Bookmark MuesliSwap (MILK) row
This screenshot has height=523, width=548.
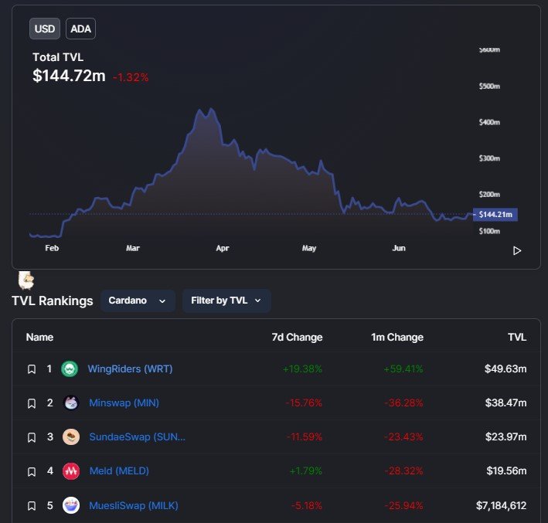pos(32,506)
